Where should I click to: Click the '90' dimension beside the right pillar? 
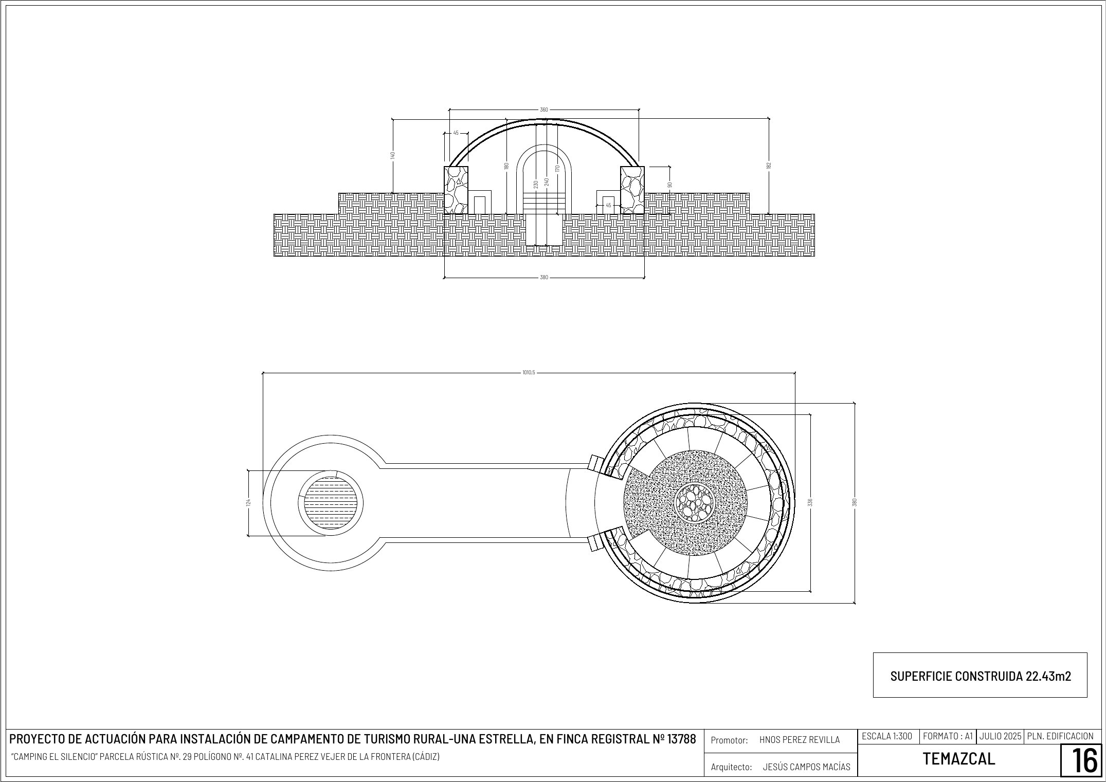click(x=669, y=185)
